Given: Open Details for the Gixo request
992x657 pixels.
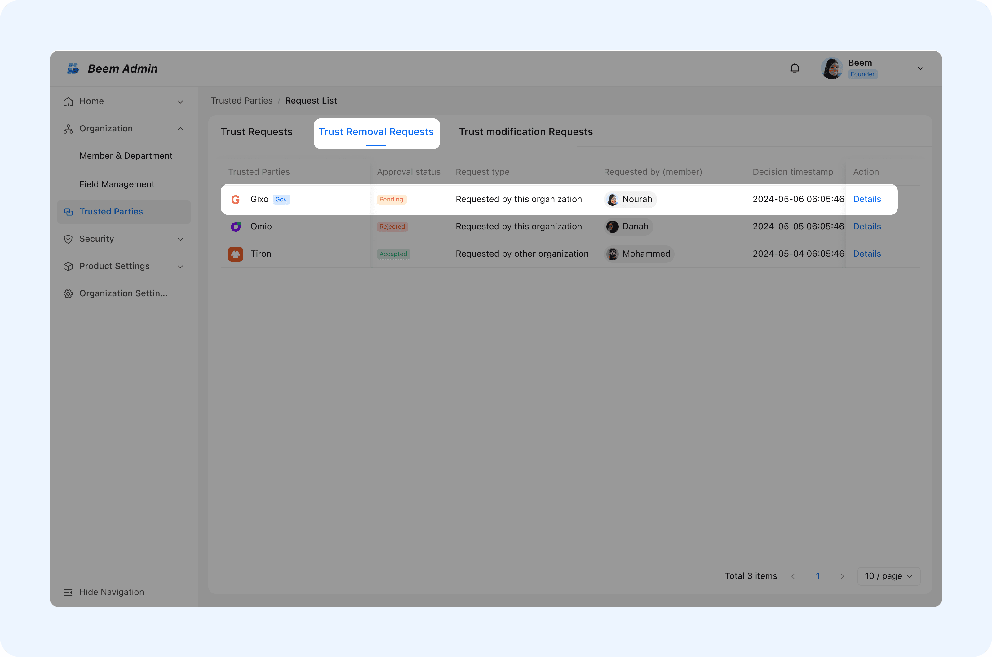Looking at the screenshot, I should pos(867,200).
